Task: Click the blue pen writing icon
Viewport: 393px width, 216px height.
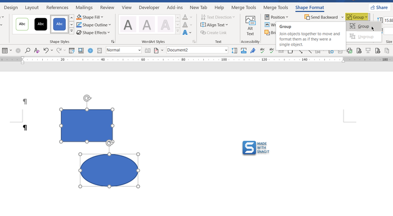Action: 253,51
